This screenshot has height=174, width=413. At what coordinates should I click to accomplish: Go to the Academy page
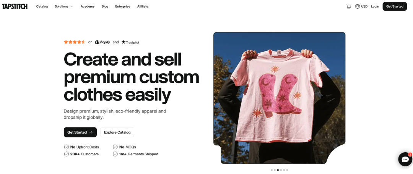88,6
